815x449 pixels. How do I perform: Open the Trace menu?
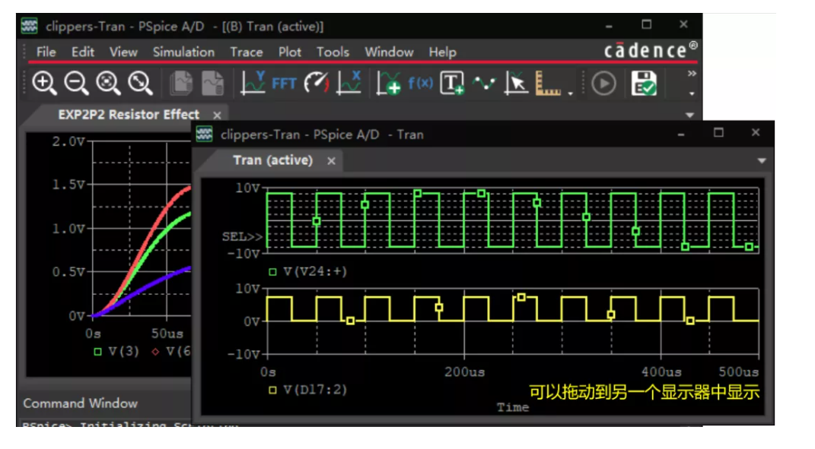tap(247, 52)
